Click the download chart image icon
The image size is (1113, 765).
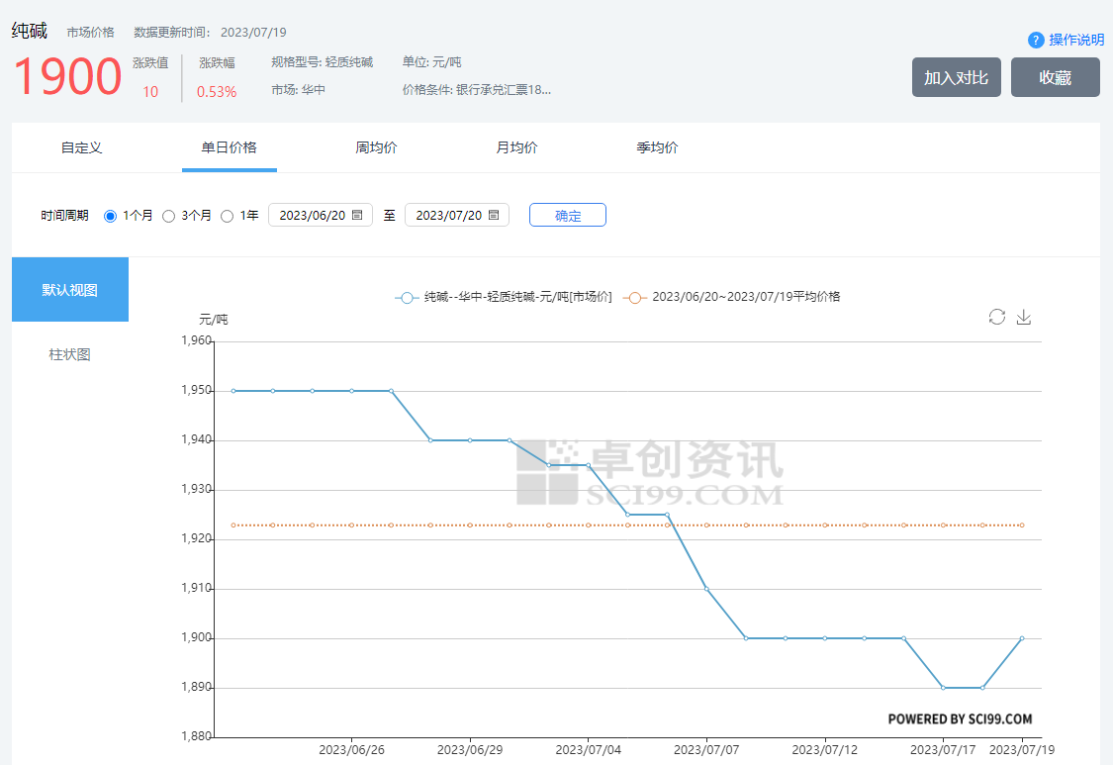tap(1024, 317)
